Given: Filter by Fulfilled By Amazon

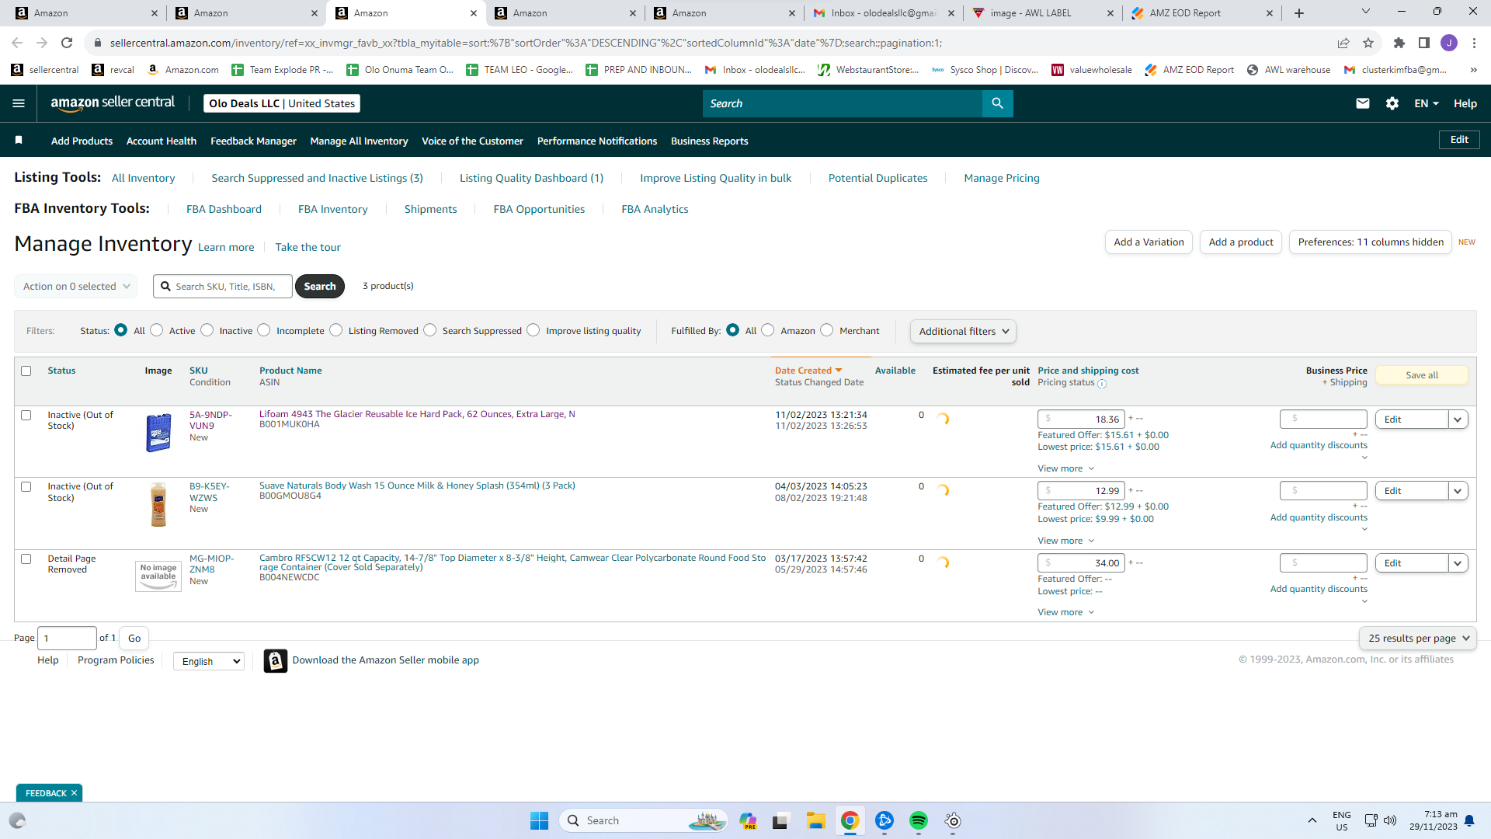Looking at the screenshot, I should (768, 330).
